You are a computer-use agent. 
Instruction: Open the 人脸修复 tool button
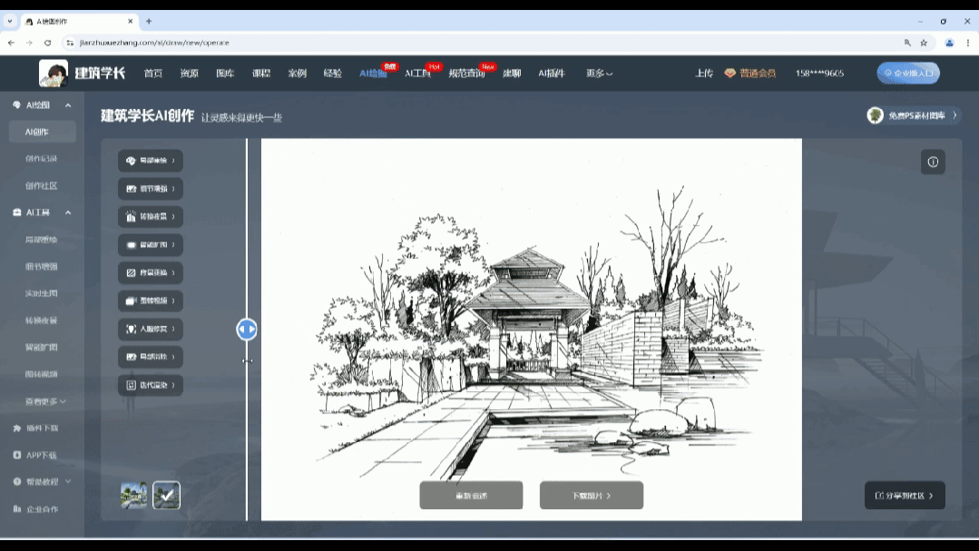click(151, 329)
